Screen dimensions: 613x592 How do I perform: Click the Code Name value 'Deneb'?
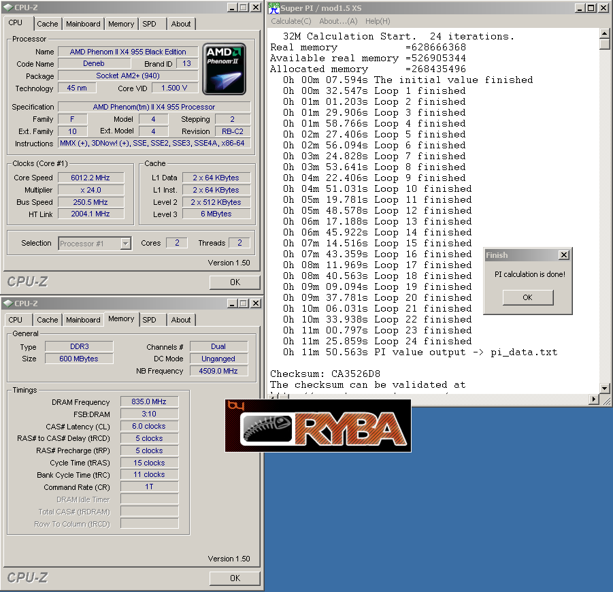[94, 63]
